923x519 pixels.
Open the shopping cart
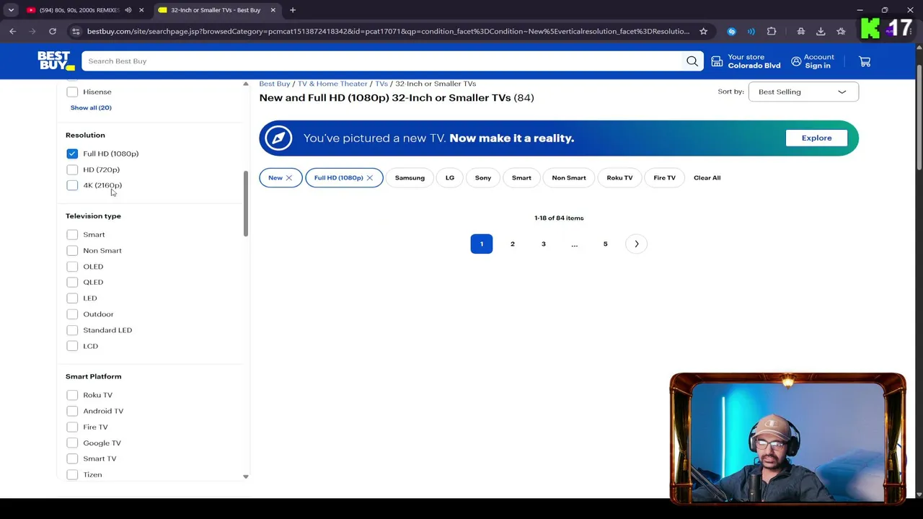[x=865, y=61]
